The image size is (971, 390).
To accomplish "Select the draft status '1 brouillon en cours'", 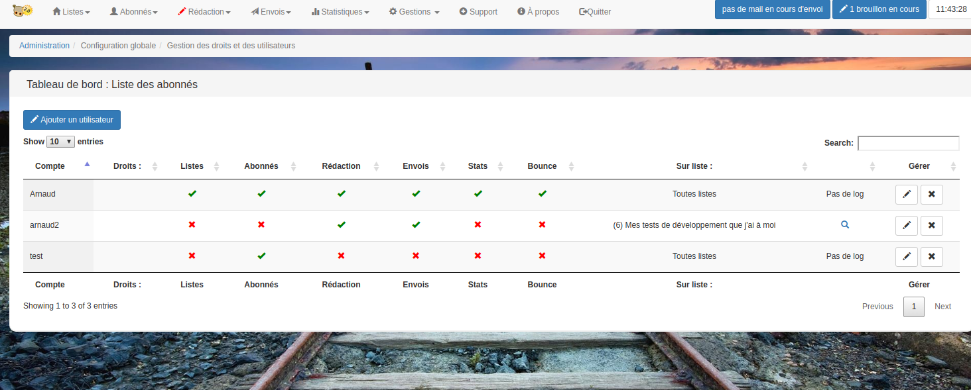I will (x=879, y=10).
